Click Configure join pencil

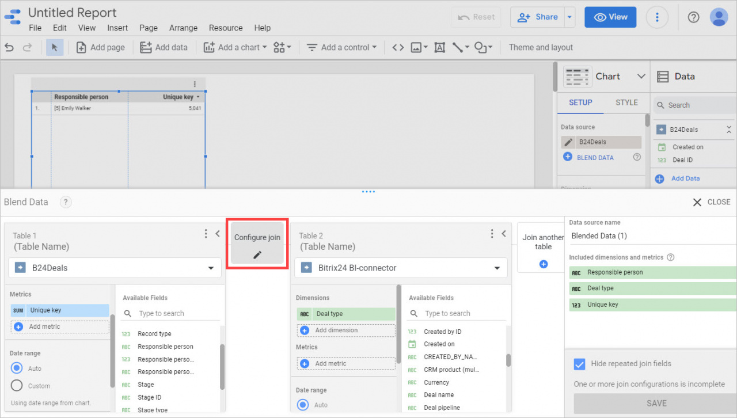click(257, 254)
